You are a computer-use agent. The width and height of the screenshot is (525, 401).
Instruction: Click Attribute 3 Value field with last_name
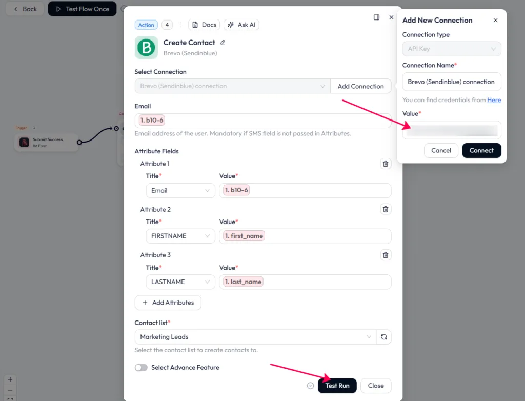[x=305, y=282]
